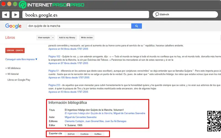
Task: Click the blue magnifier search button
Action: click(x=136, y=26)
